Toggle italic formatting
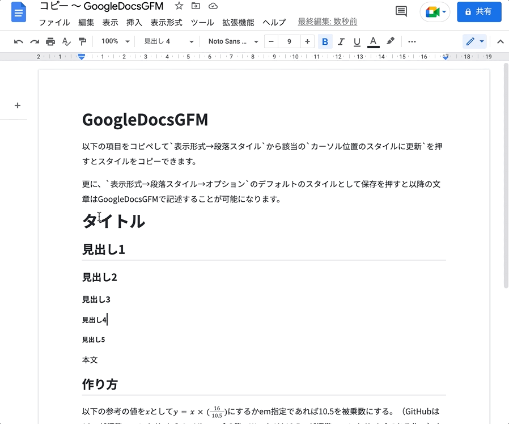 coord(341,41)
